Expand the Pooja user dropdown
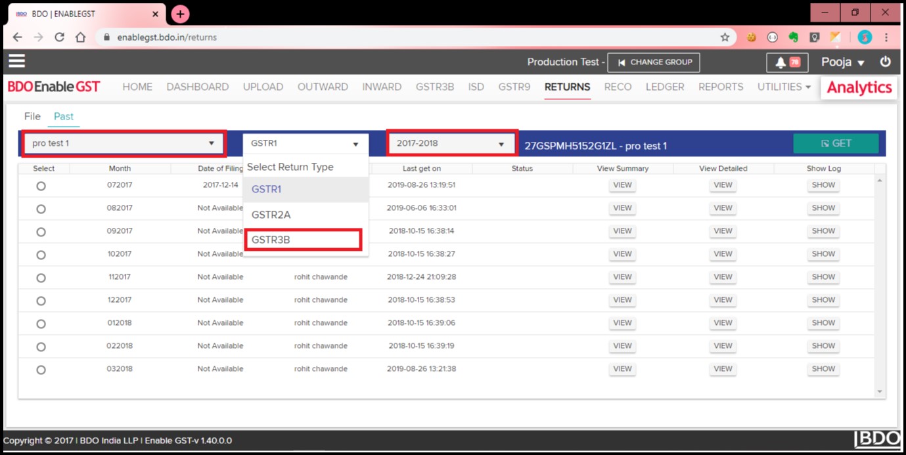906x455 pixels. pos(843,62)
